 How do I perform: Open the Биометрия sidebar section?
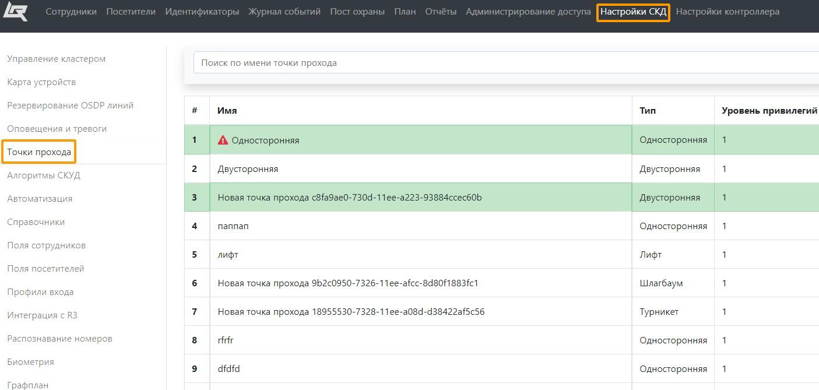tap(30, 362)
